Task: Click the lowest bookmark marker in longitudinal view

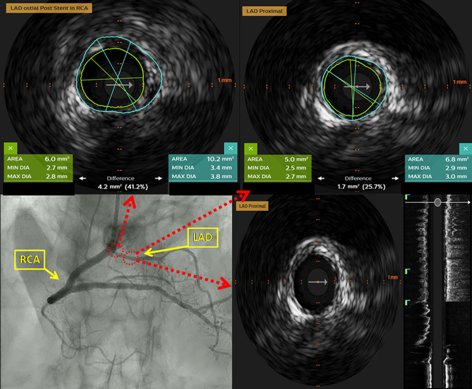Action: click(407, 302)
